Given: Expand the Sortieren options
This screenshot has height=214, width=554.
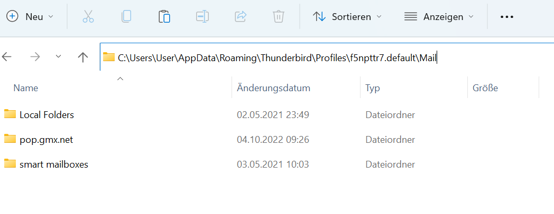Looking at the screenshot, I should click(x=347, y=17).
